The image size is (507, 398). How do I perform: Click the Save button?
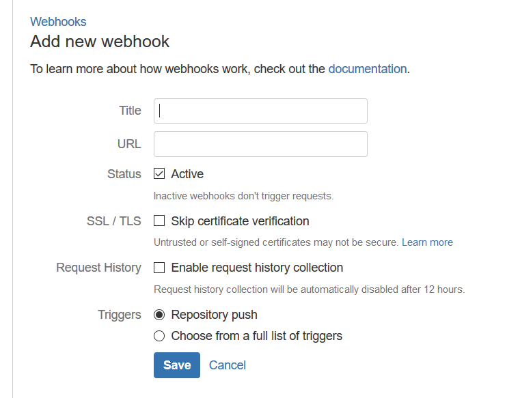(x=177, y=365)
